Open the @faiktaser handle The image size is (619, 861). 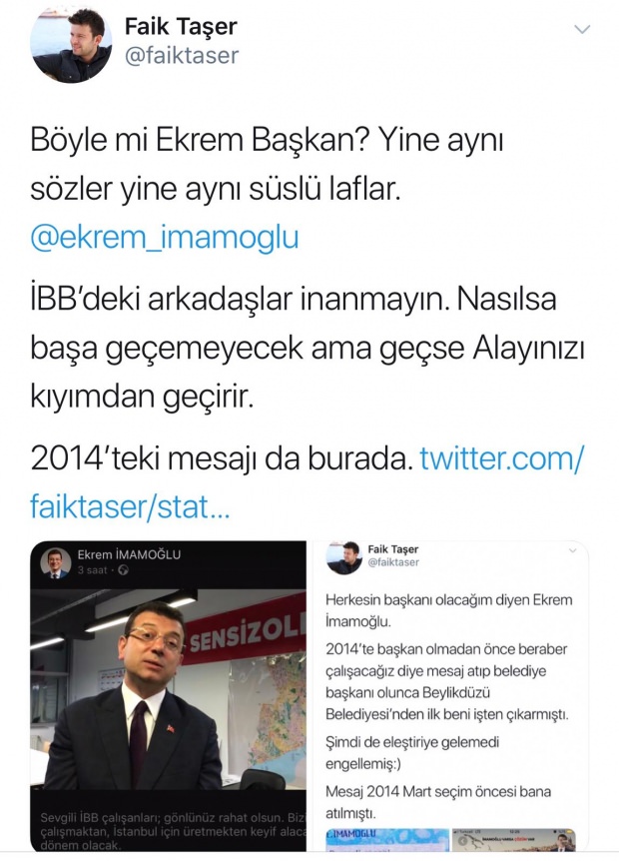(182, 56)
